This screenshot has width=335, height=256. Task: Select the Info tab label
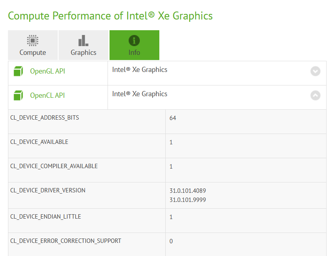point(134,52)
